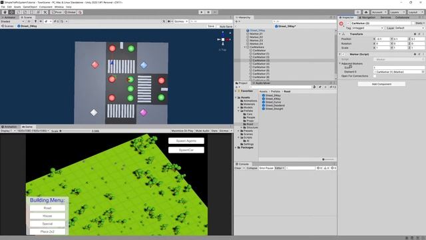Toggle the Open For Connections checkbox
Viewport: 426px width, 240px height.
[x=375, y=76]
